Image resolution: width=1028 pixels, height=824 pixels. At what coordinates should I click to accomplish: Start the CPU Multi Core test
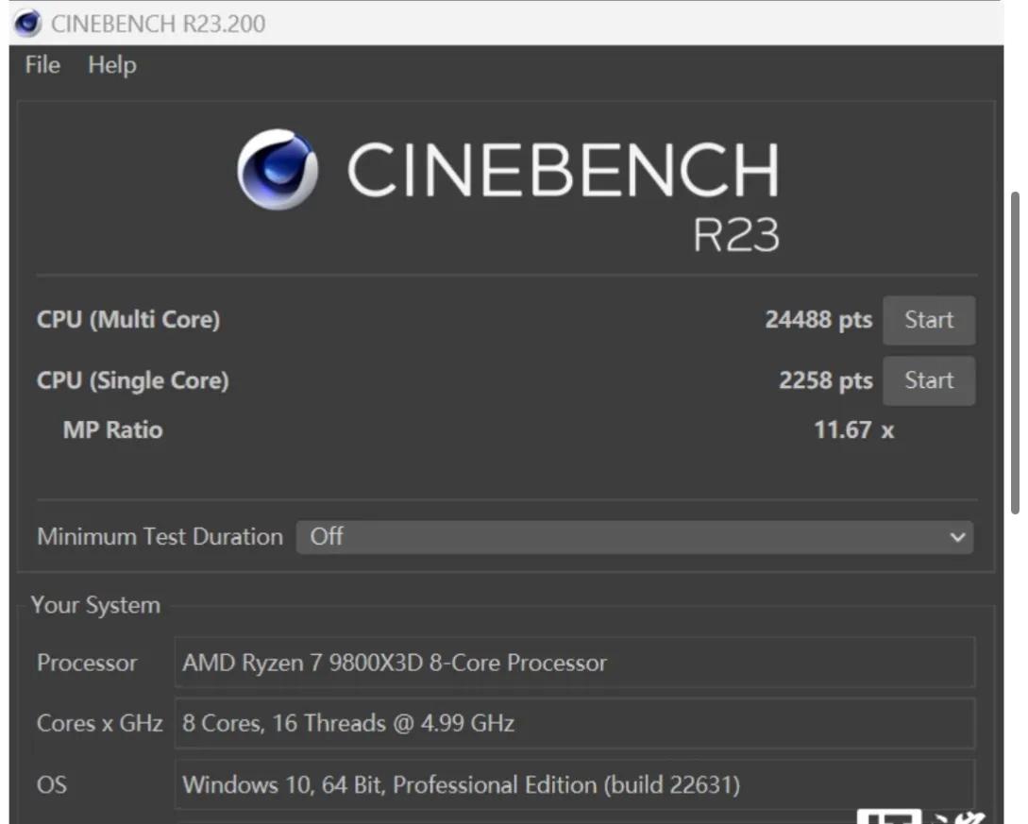pyautogui.click(x=928, y=320)
